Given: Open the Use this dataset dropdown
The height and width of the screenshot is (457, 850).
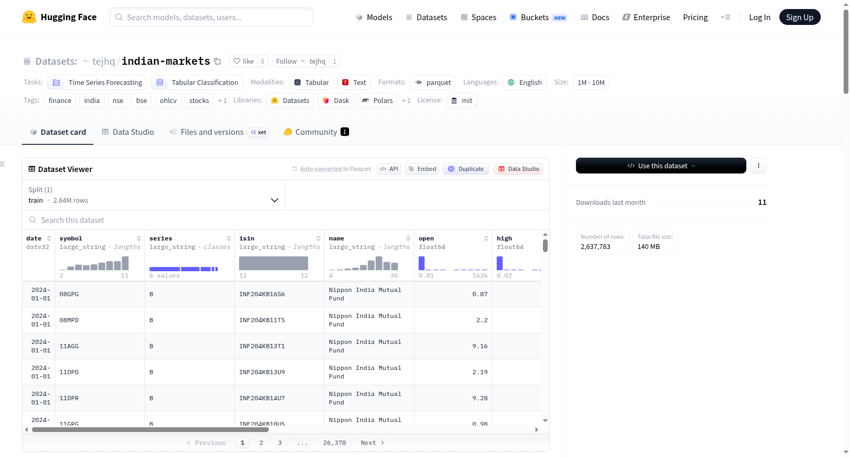Looking at the screenshot, I should point(661,166).
